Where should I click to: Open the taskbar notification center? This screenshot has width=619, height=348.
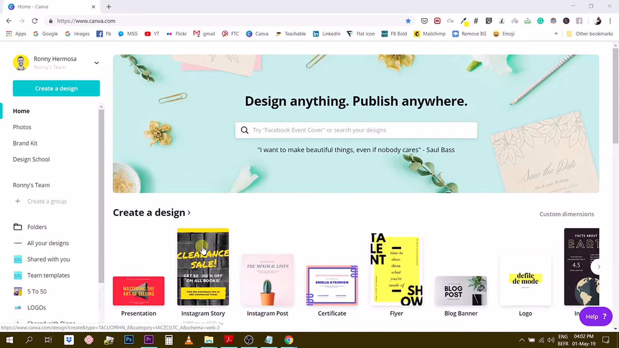(606, 340)
